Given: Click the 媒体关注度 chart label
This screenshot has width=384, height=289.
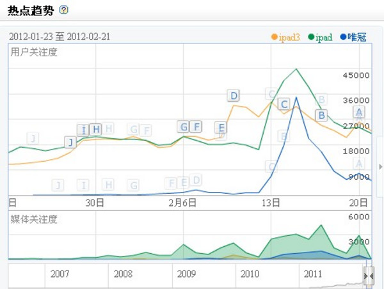Looking at the screenshot, I should click(x=34, y=219).
